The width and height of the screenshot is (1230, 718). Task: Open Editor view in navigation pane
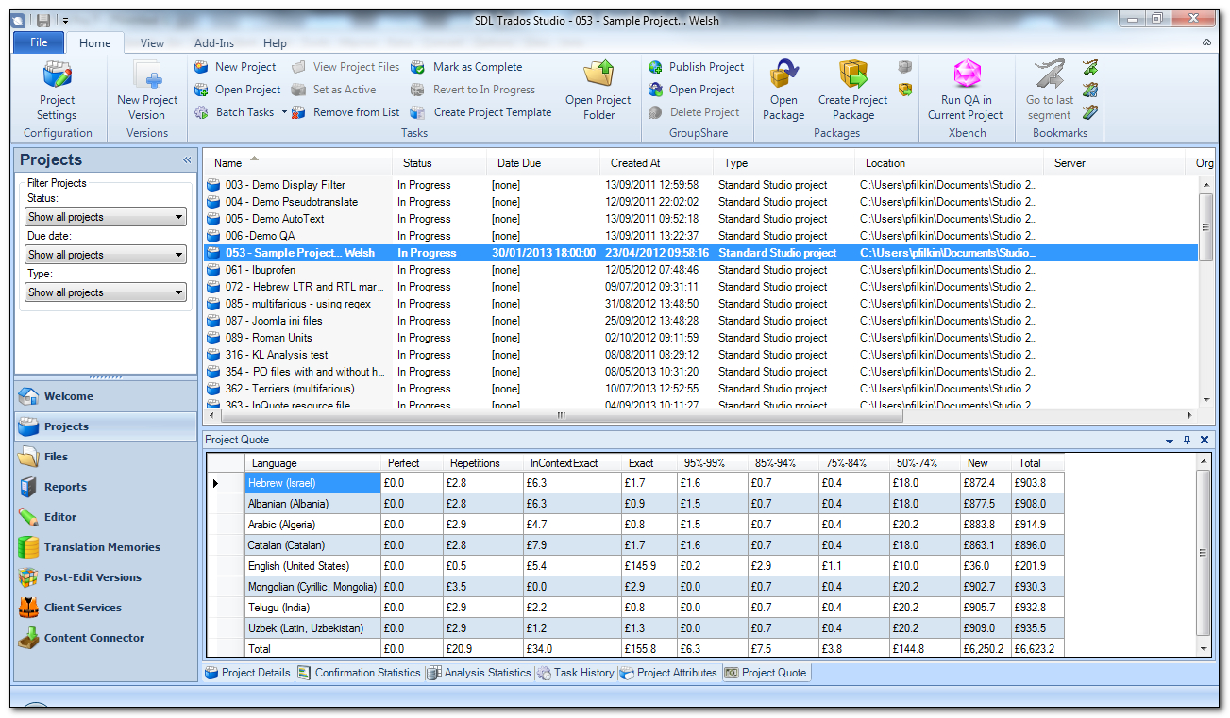(106, 517)
